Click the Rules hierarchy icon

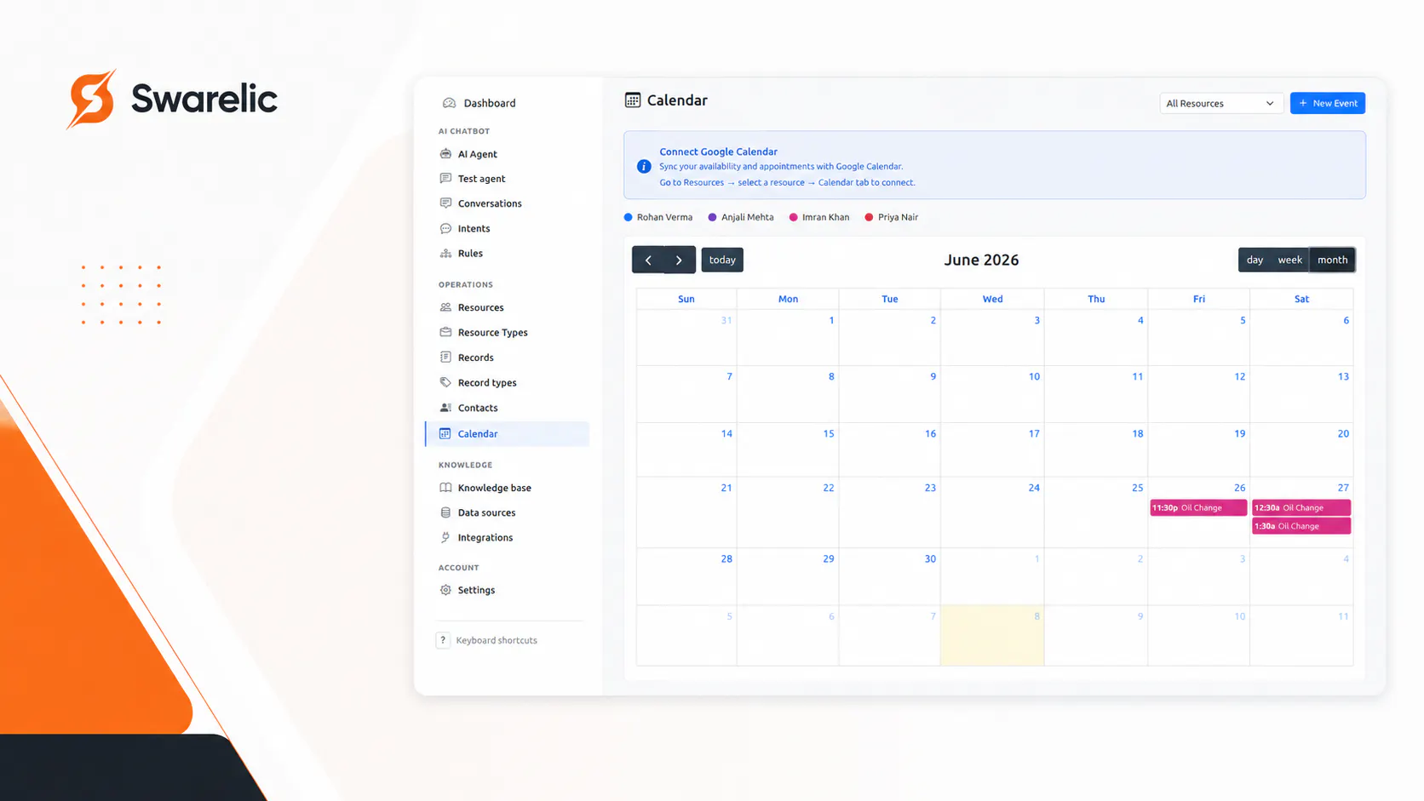445,253
